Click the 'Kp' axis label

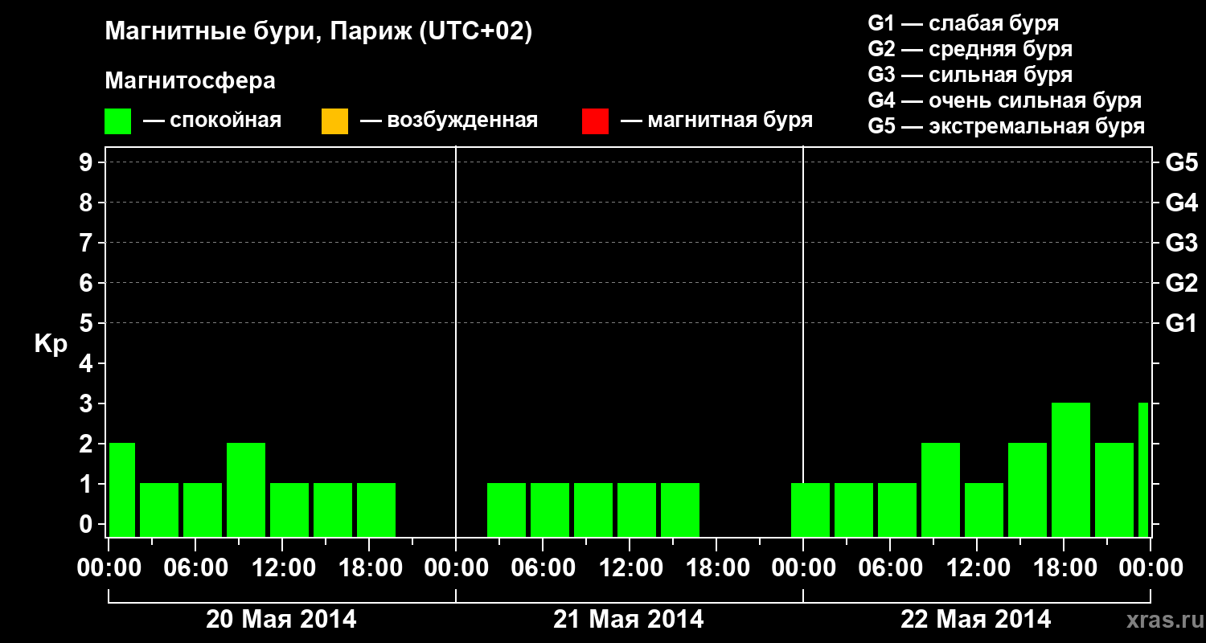50,344
